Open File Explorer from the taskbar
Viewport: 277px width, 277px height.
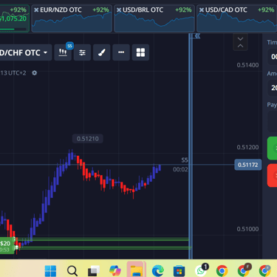(x=137, y=271)
